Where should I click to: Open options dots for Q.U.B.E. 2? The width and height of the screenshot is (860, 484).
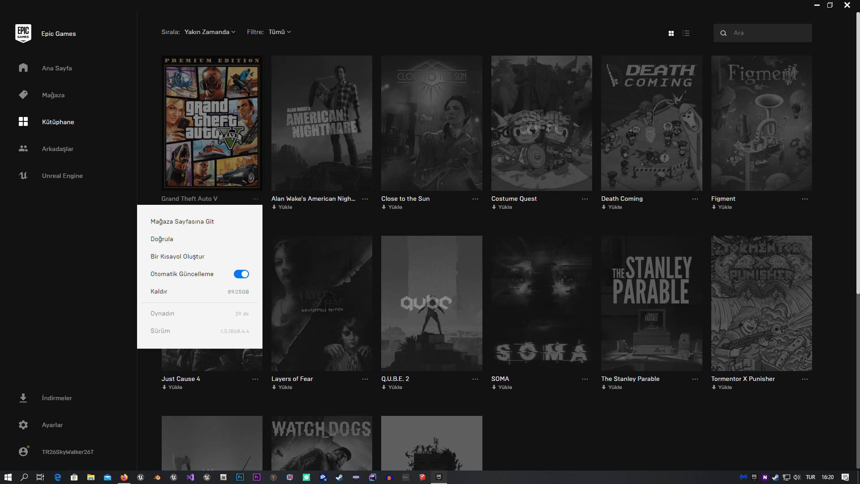tap(475, 379)
